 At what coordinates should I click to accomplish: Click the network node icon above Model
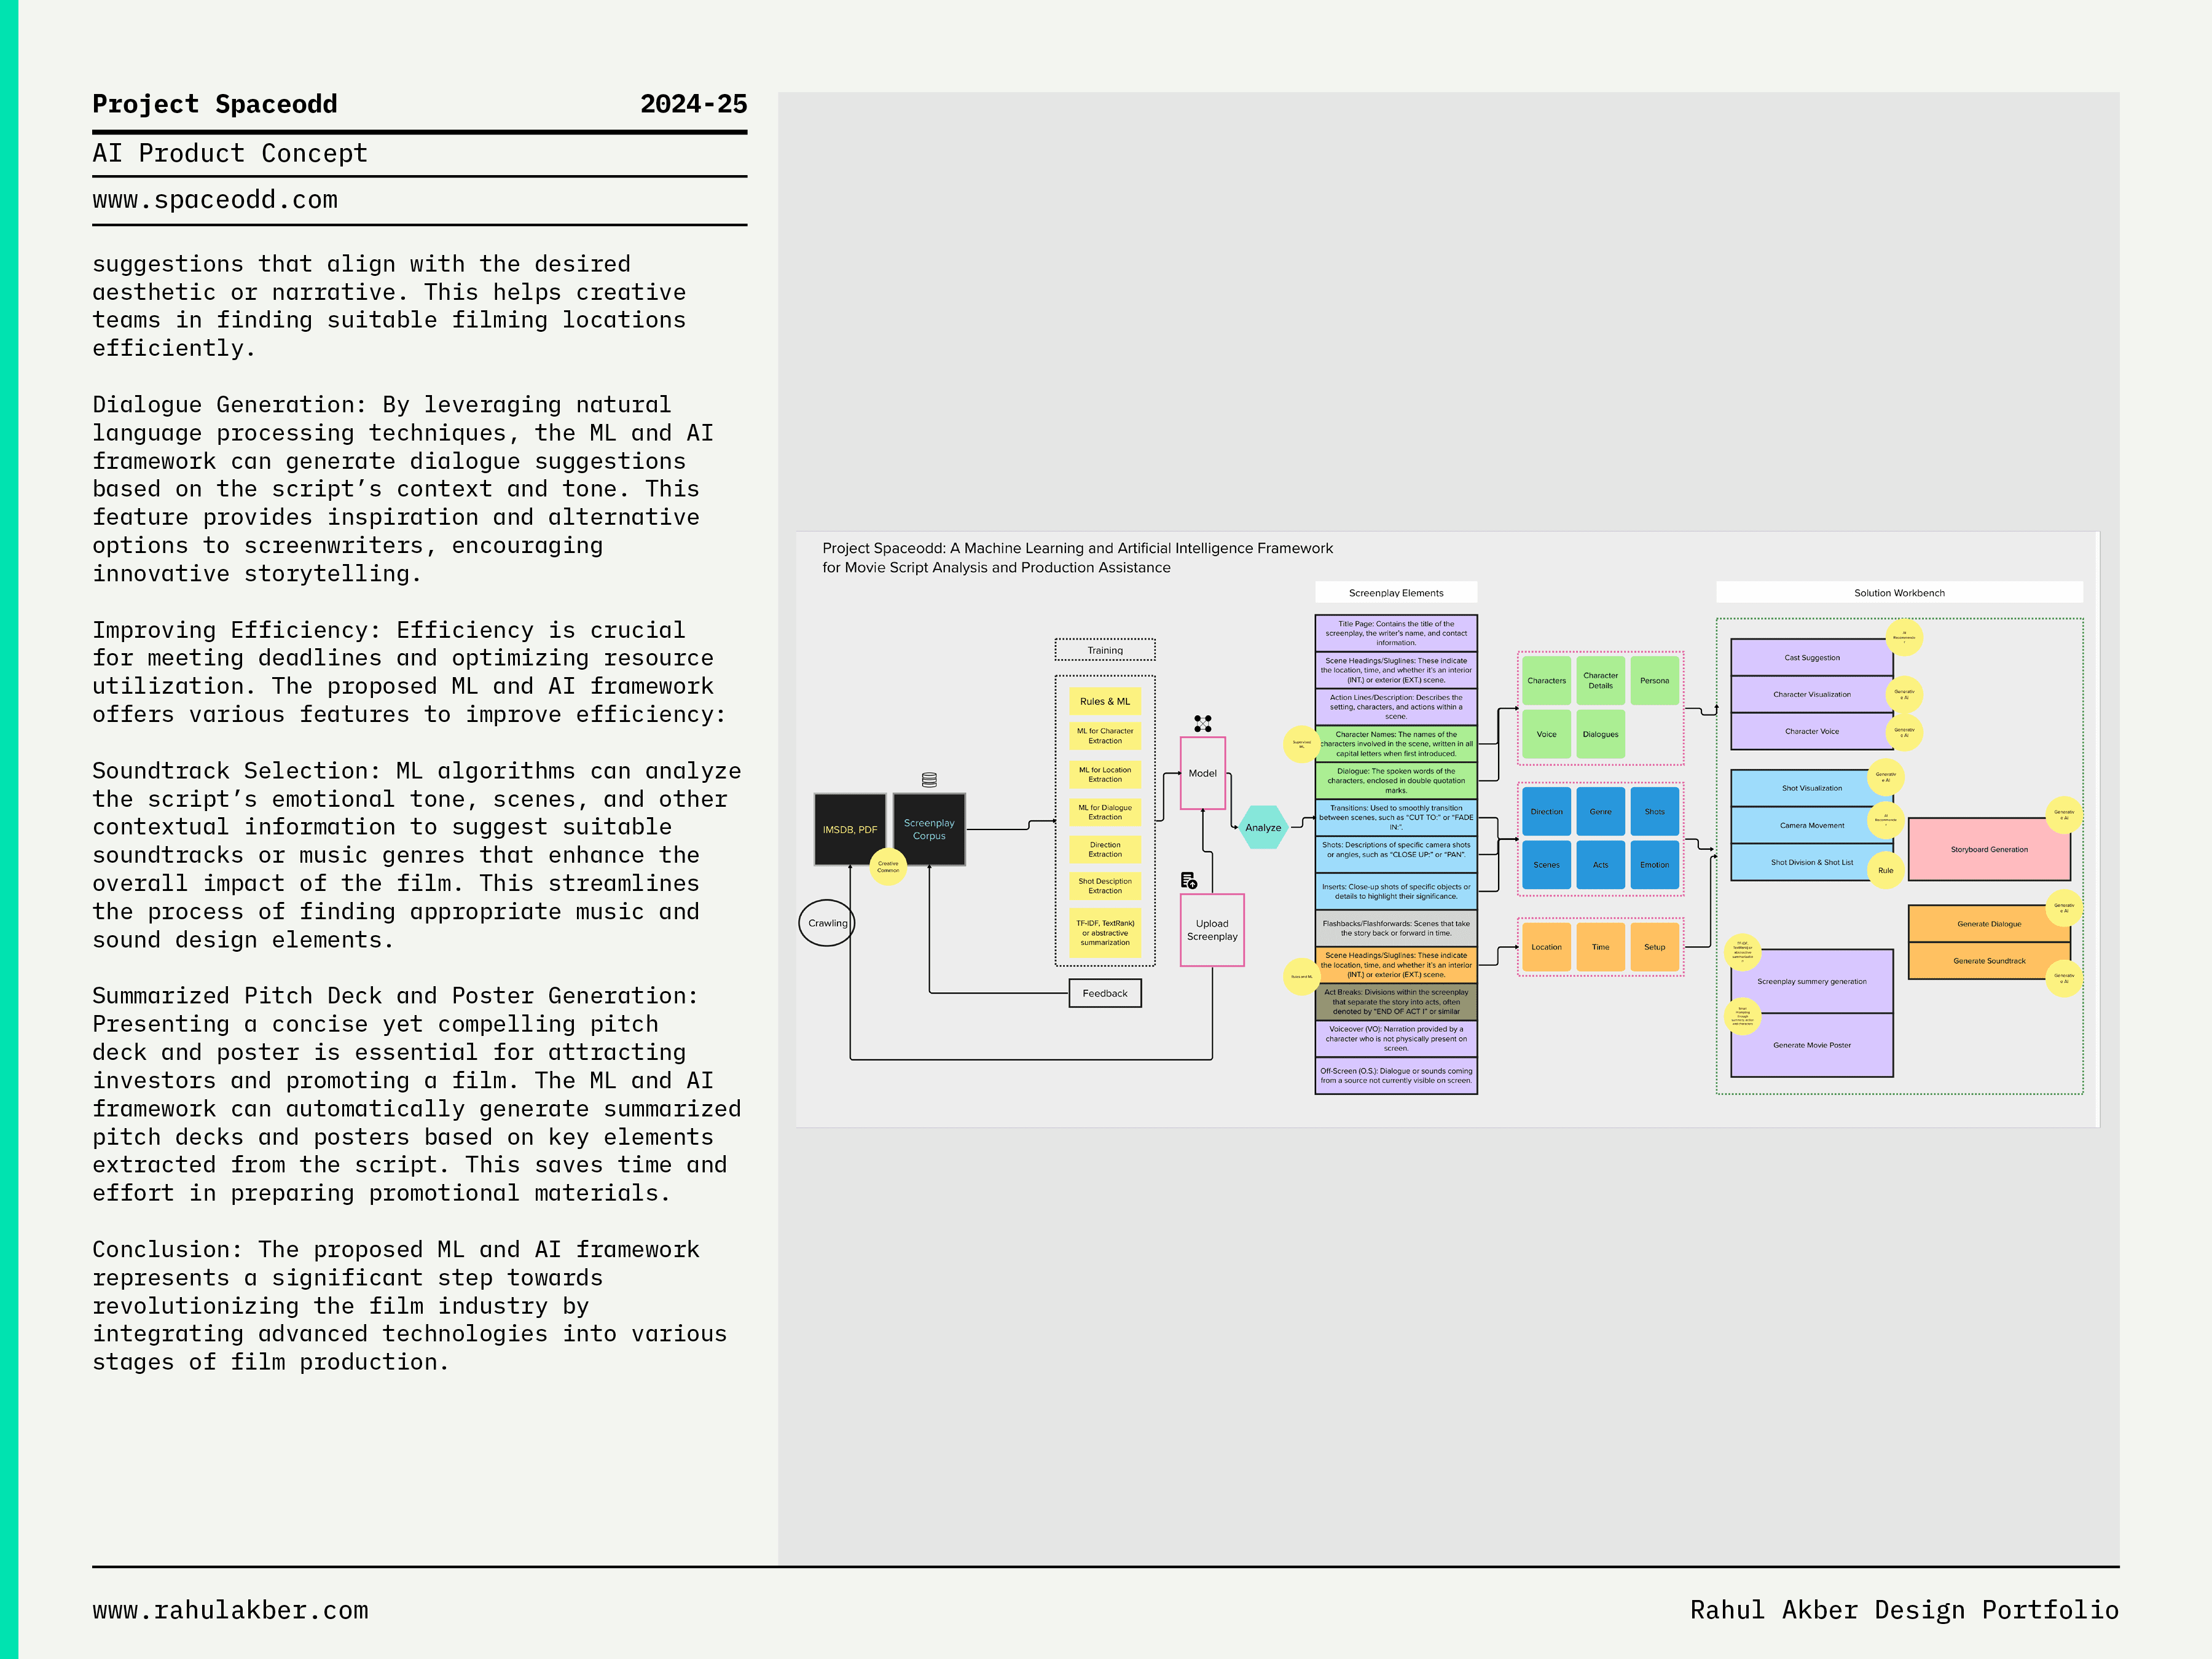pos(1202,723)
